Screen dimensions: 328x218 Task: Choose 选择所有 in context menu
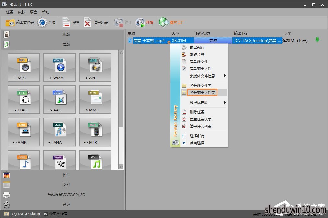click(204, 136)
